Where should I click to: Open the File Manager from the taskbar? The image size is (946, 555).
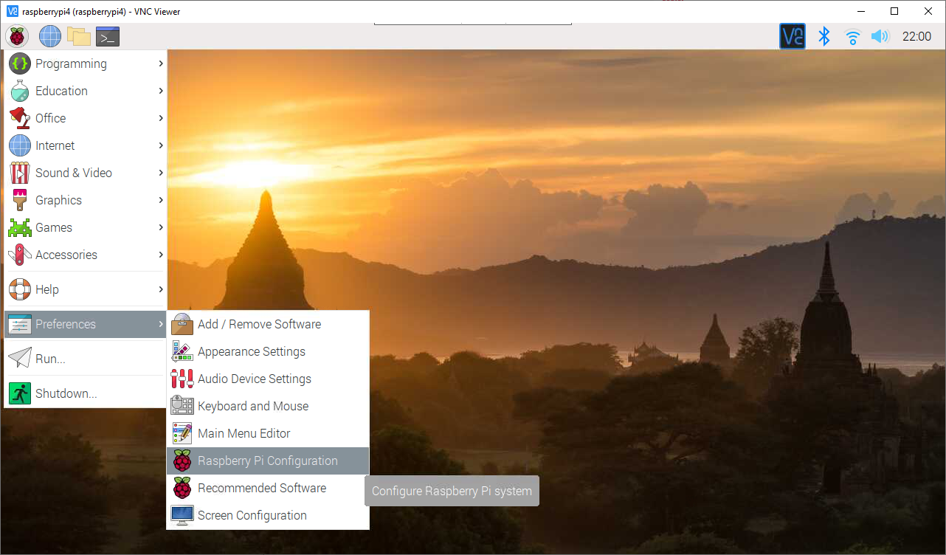[78, 35]
